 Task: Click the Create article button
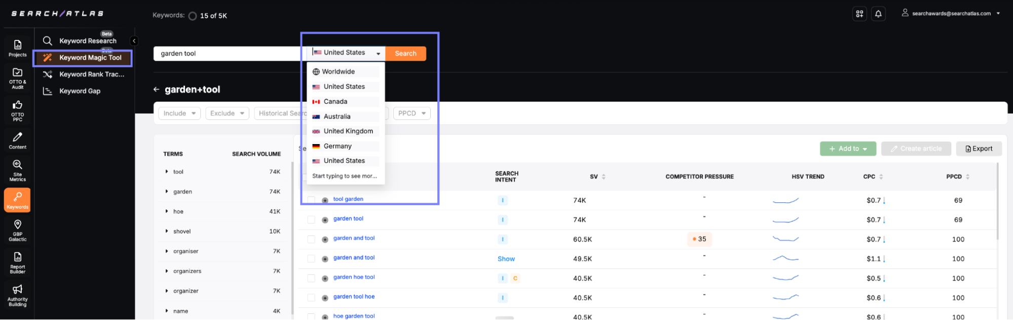tap(916, 149)
